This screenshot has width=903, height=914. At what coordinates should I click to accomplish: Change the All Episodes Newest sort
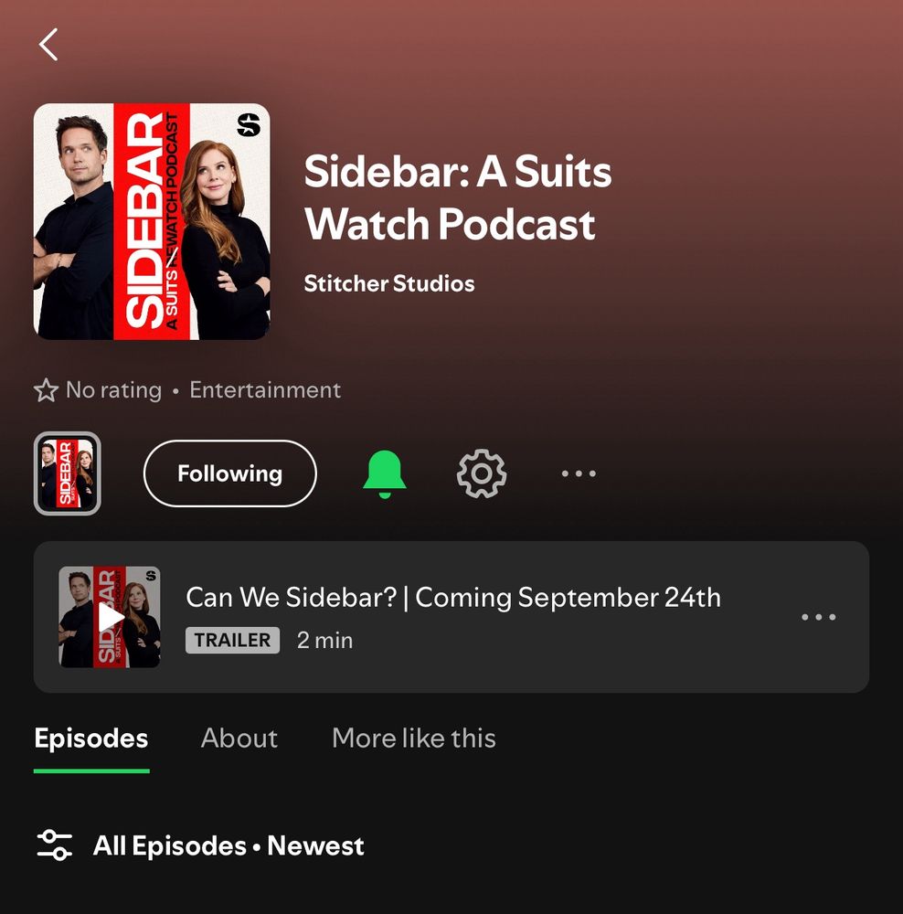tap(228, 845)
